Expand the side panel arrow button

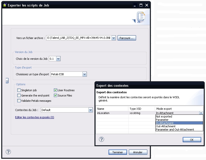(7, 80)
